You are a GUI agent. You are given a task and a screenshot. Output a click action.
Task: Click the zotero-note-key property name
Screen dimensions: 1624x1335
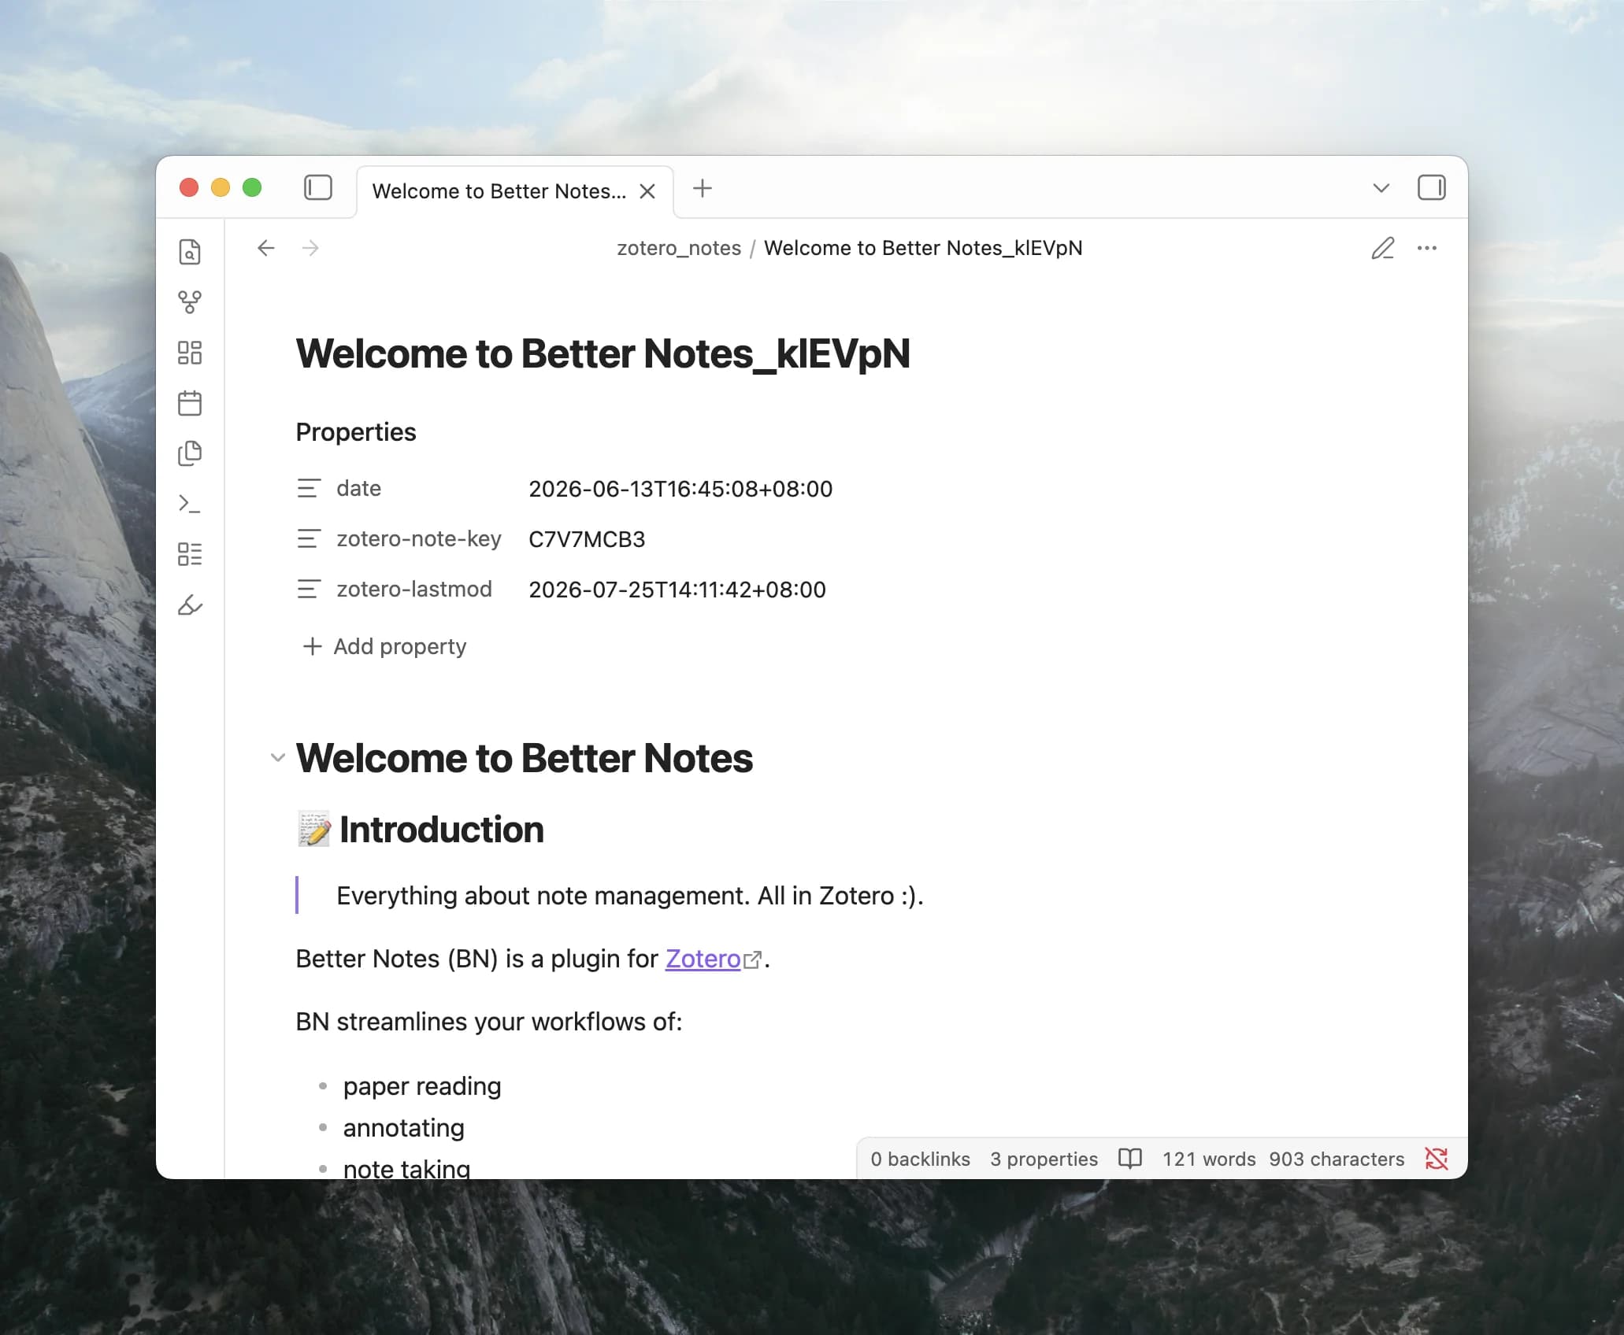tap(419, 539)
